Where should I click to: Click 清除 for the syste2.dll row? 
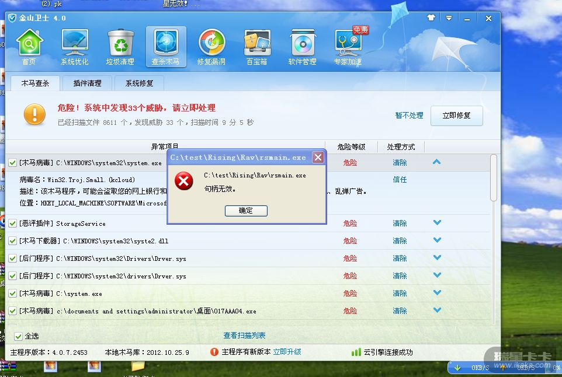(x=400, y=241)
